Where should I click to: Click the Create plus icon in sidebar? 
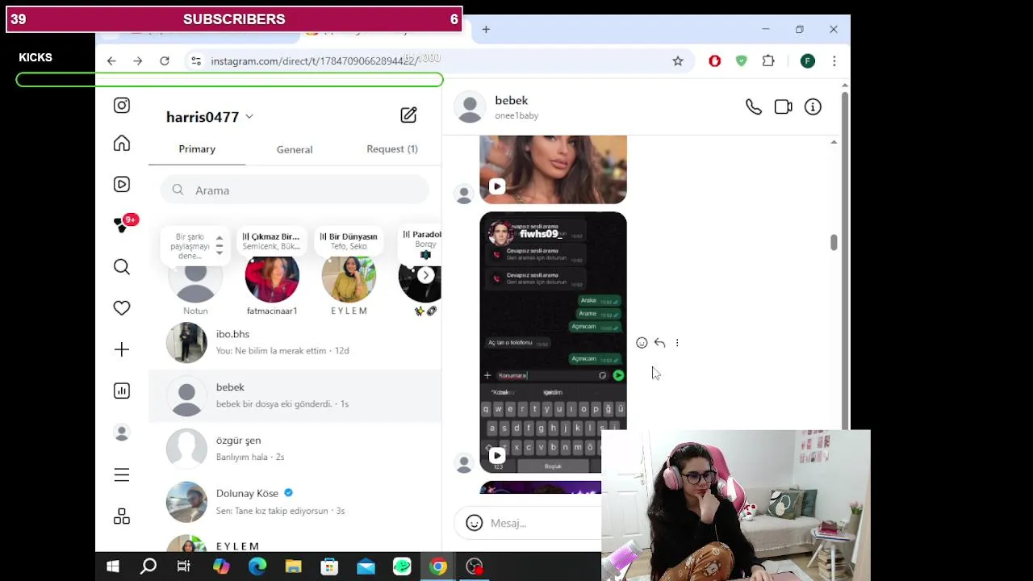[x=122, y=349]
